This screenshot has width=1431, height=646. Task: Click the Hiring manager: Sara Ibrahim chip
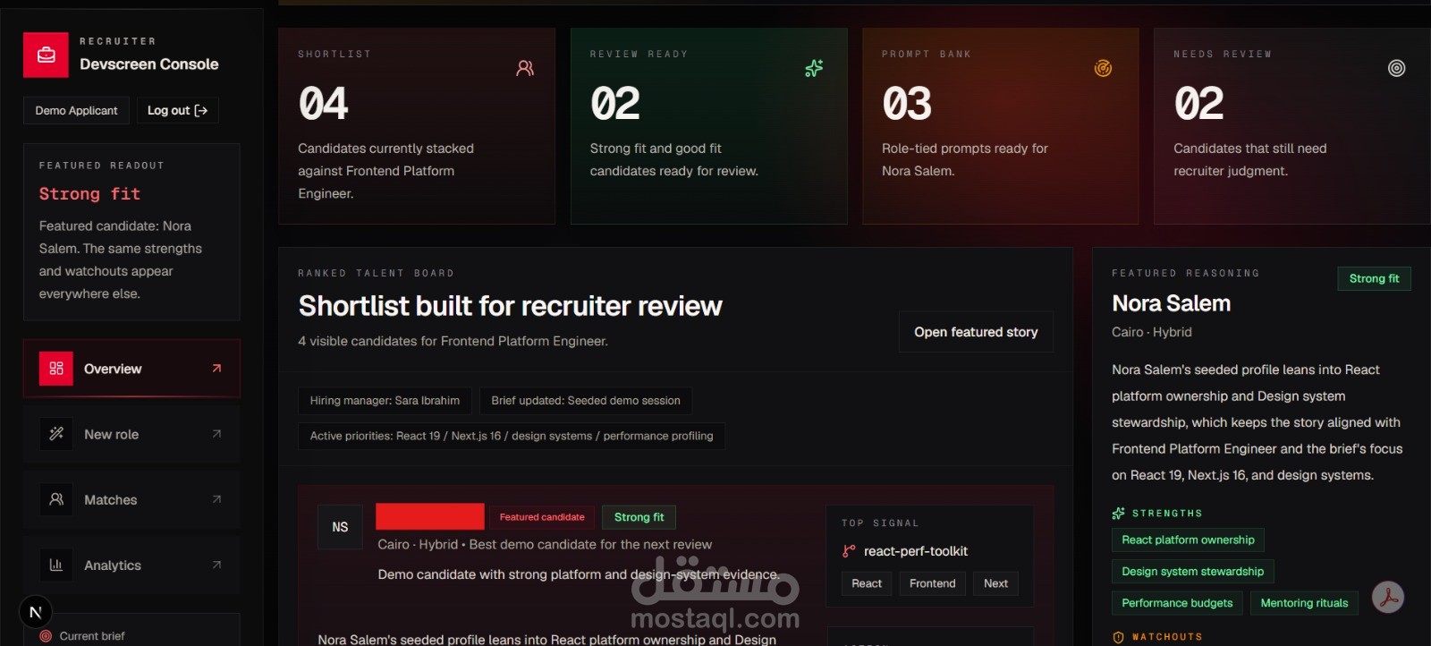coord(385,401)
